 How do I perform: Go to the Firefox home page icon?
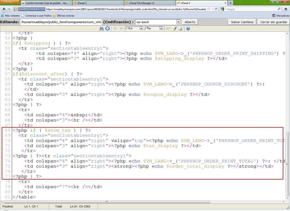coord(286,9)
